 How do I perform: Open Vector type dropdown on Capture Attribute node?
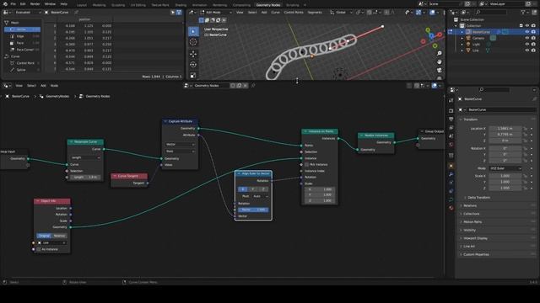click(180, 144)
